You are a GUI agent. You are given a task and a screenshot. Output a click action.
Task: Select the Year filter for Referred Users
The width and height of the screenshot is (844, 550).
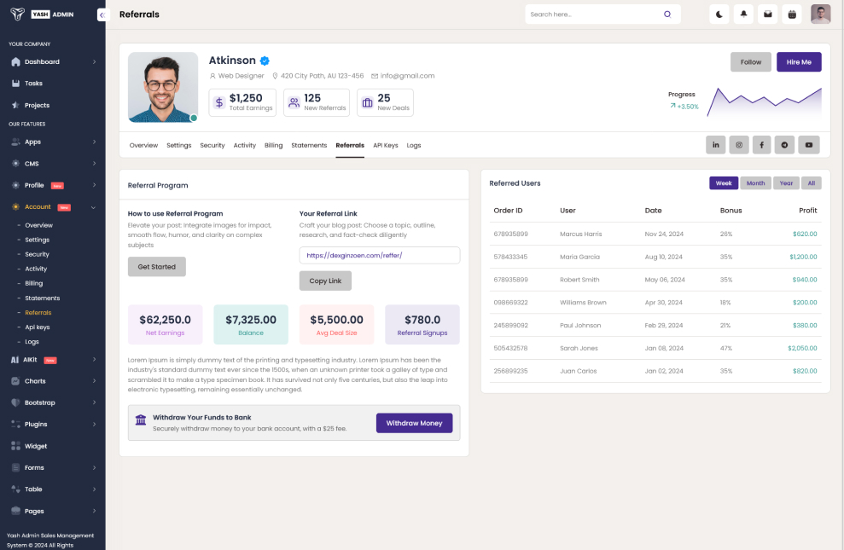click(x=786, y=183)
